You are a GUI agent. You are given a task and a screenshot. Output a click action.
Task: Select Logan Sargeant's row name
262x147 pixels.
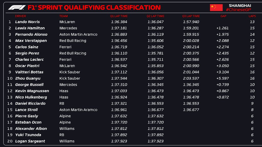coord(30,141)
